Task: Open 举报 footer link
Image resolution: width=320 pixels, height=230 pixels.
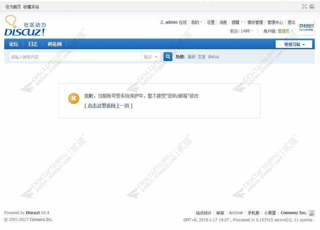Action: 220,213
